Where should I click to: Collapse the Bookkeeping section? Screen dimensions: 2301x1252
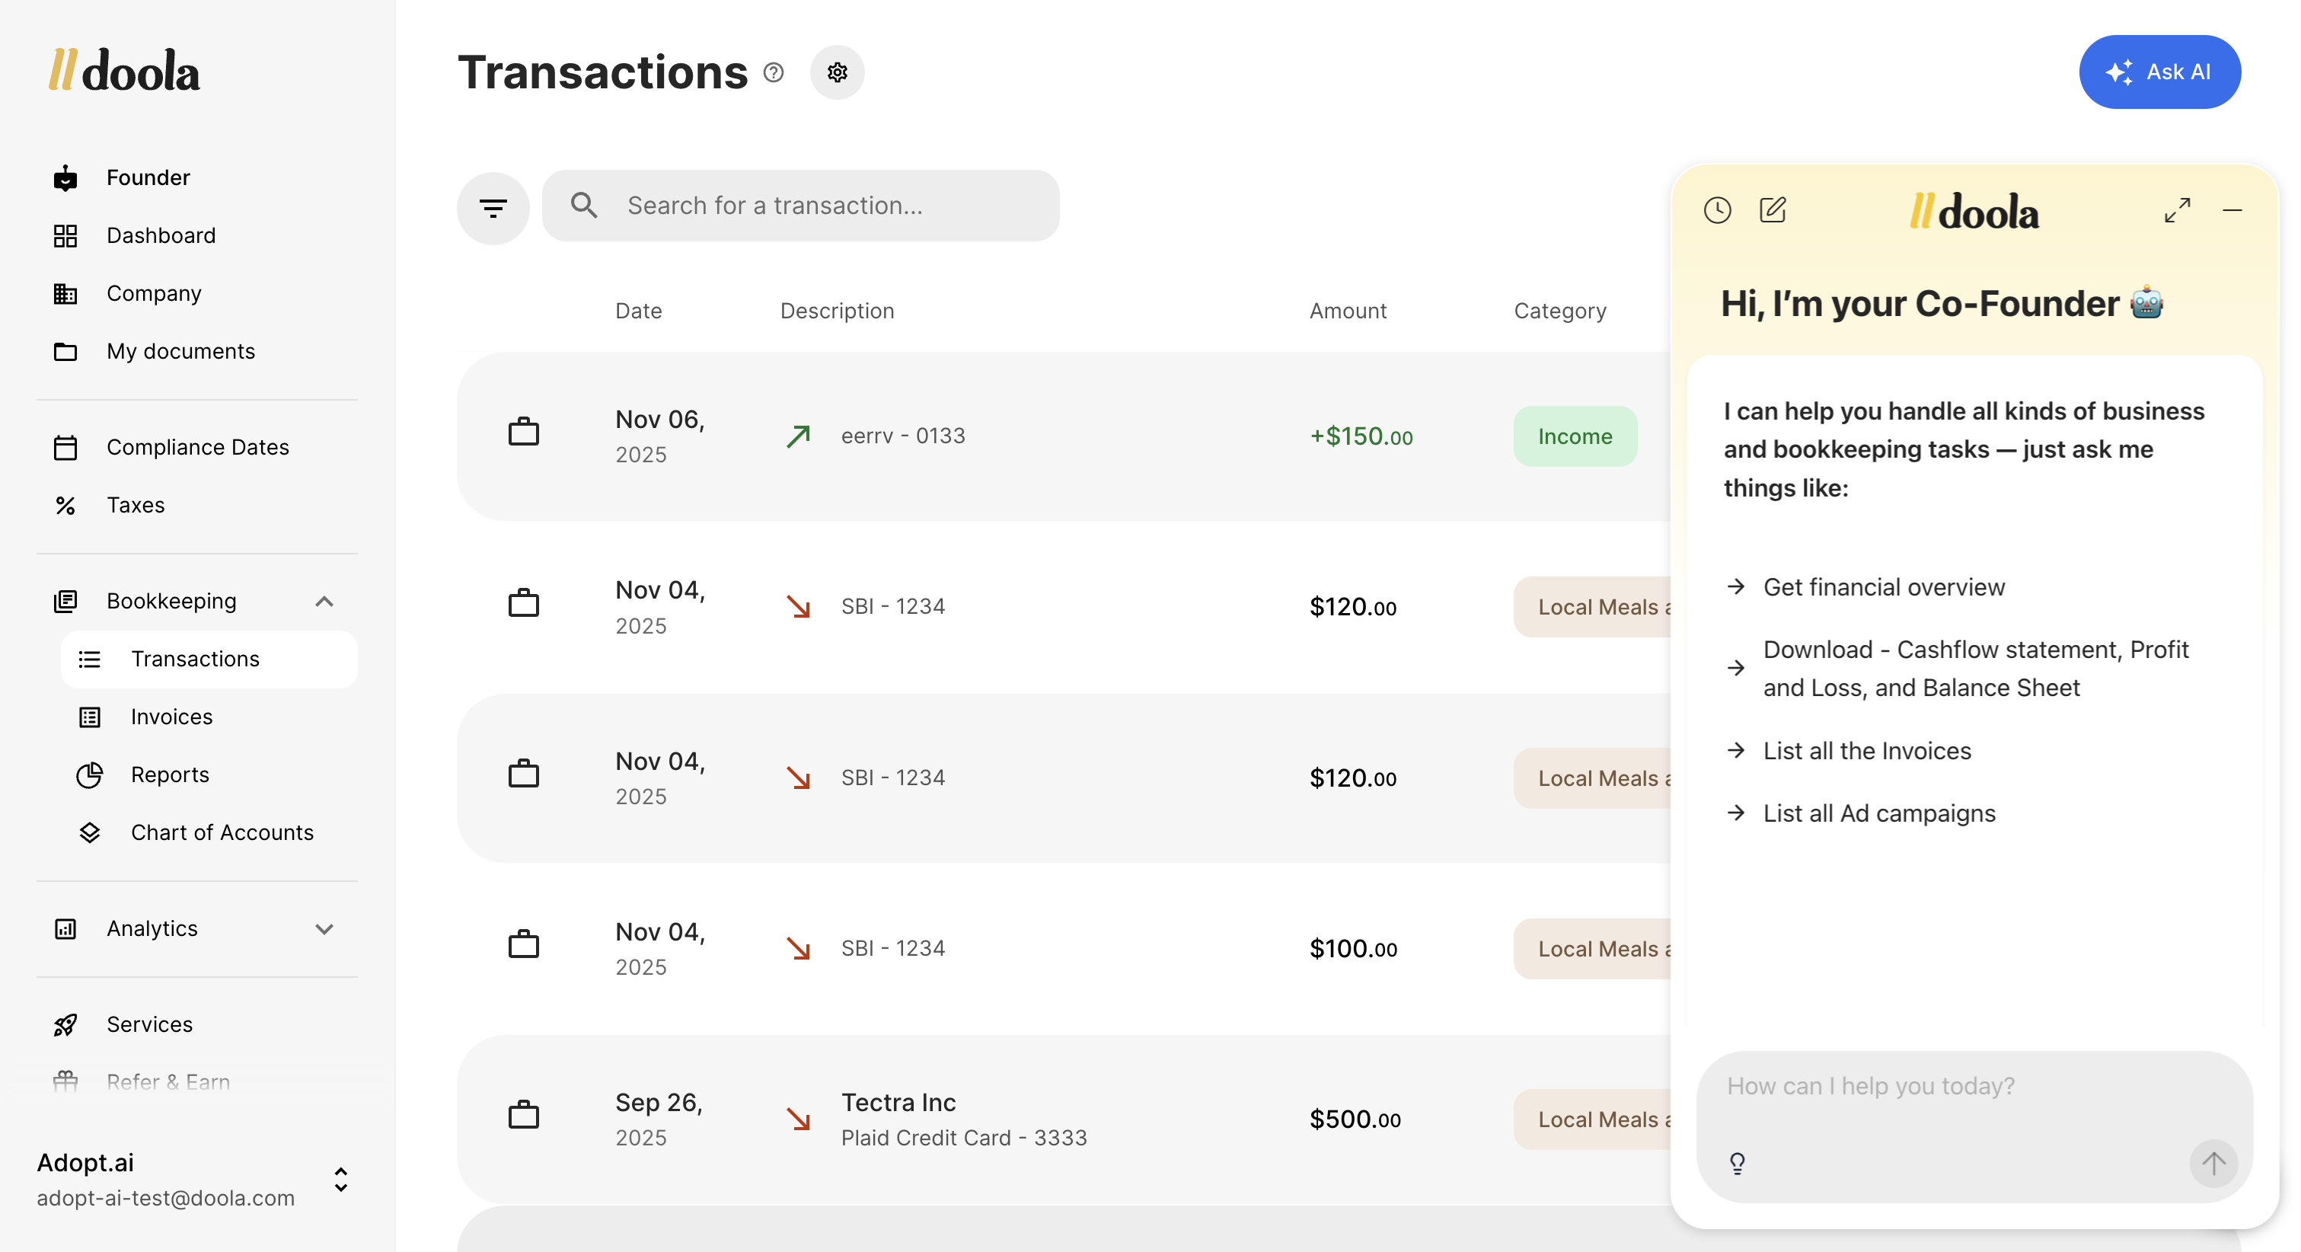pyautogui.click(x=324, y=602)
